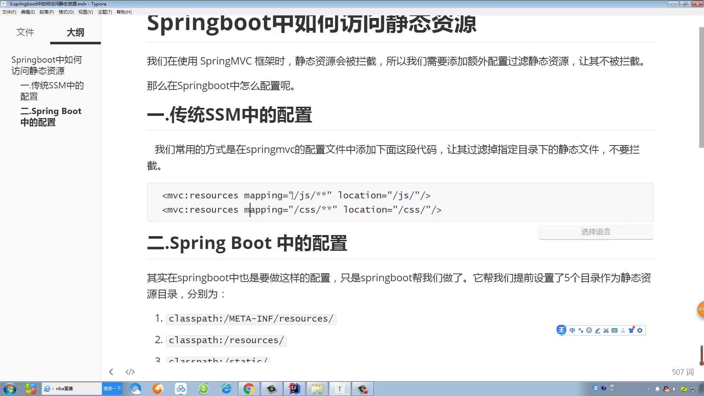
Task: Click list item classpath:/resources/
Action: coord(226,340)
